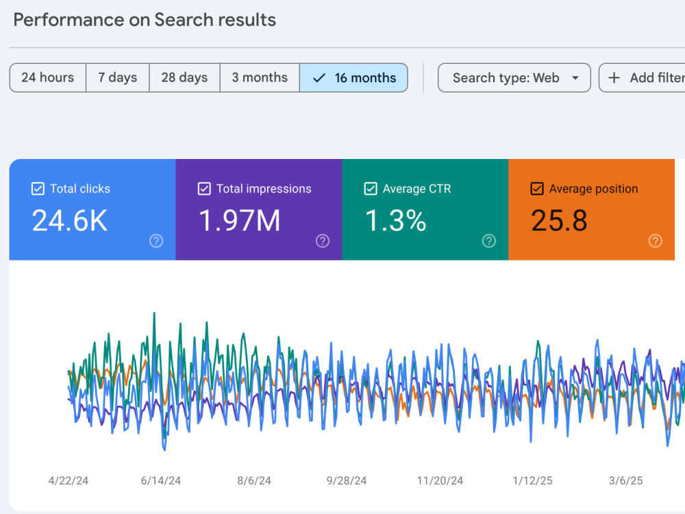Click the 3/6/25 axis date label

pyautogui.click(x=625, y=481)
